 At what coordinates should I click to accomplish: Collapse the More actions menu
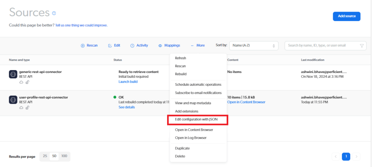(x=198, y=46)
